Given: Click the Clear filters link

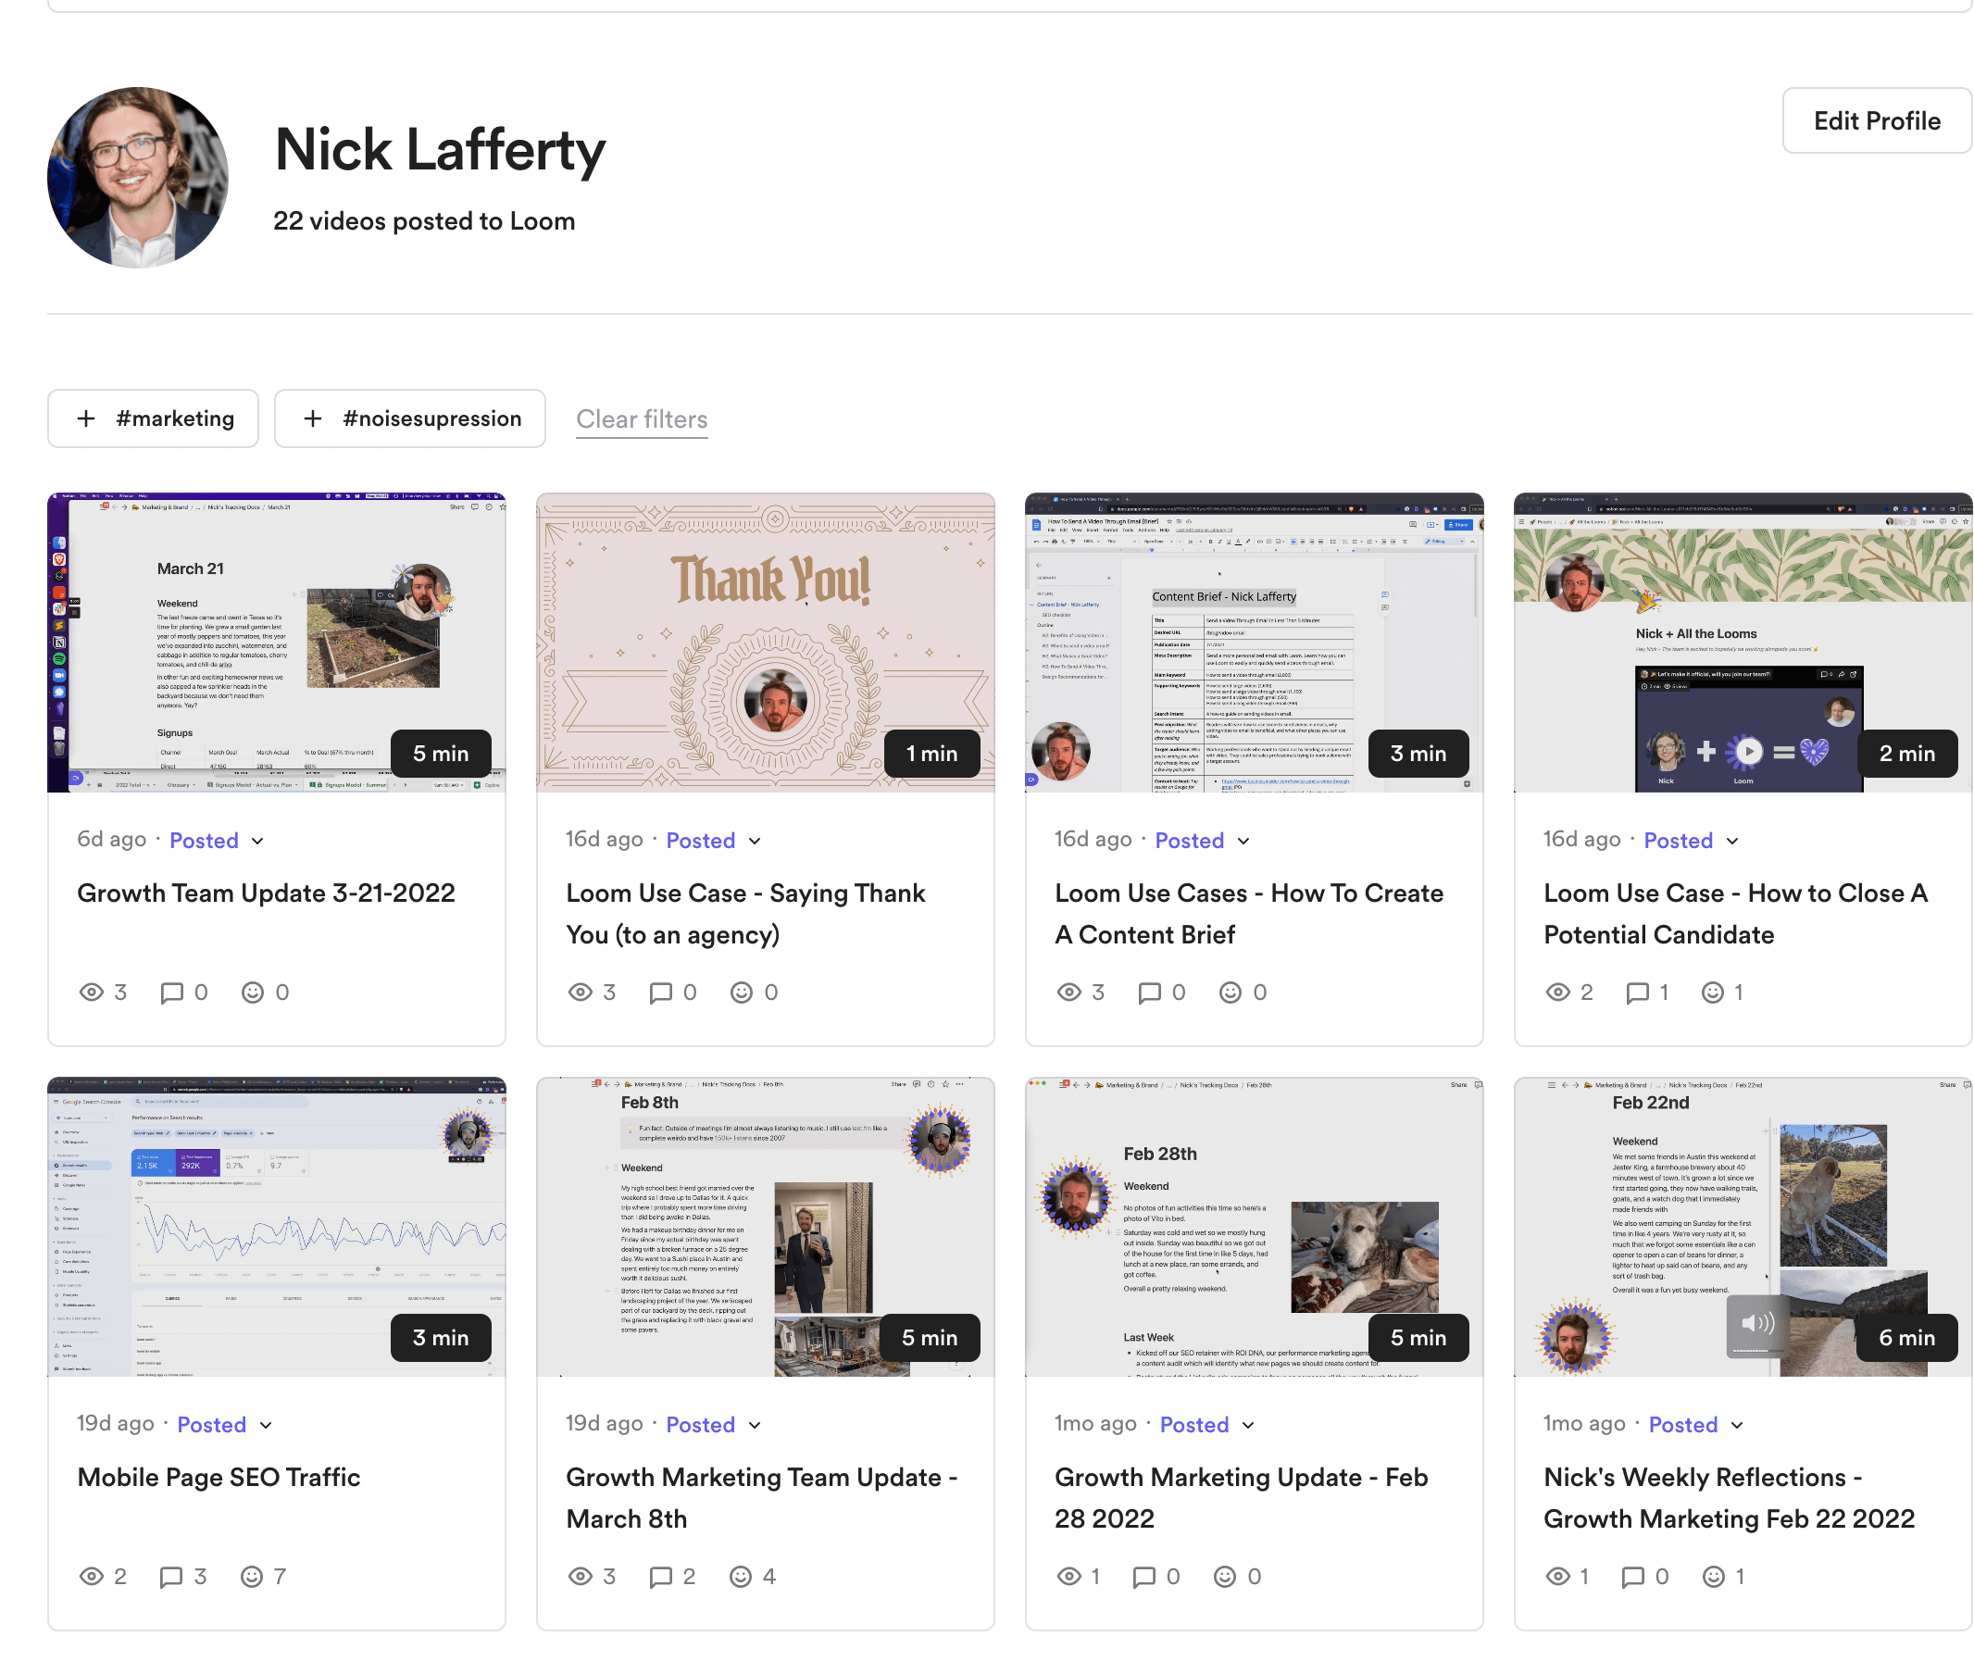Looking at the screenshot, I should [x=642, y=420].
